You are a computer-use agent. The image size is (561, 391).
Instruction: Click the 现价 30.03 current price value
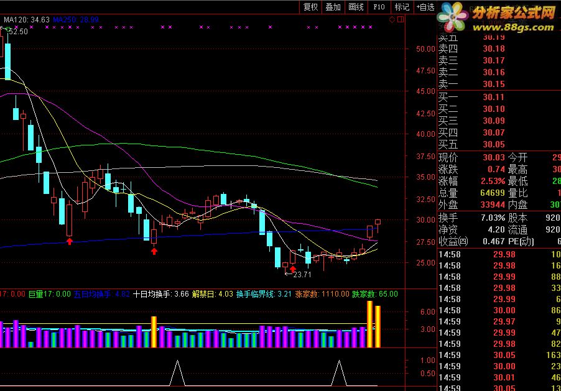coord(494,157)
